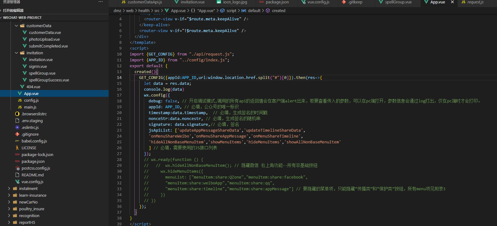This screenshot has width=497, height=226.
Task: Expand the learn-insurance folder
Action: point(9,195)
